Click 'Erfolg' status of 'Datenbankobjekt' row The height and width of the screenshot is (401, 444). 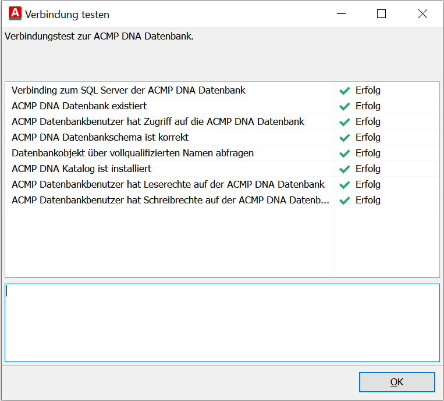(368, 153)
